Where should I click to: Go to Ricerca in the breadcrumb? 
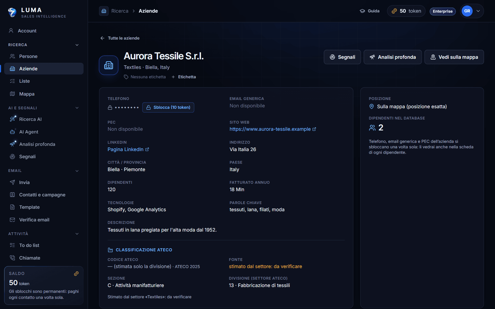(120, 11)
